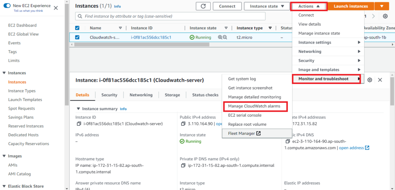Click the refresh instances icon button
The image size is (395, 190).
click(x=203, y=6)
